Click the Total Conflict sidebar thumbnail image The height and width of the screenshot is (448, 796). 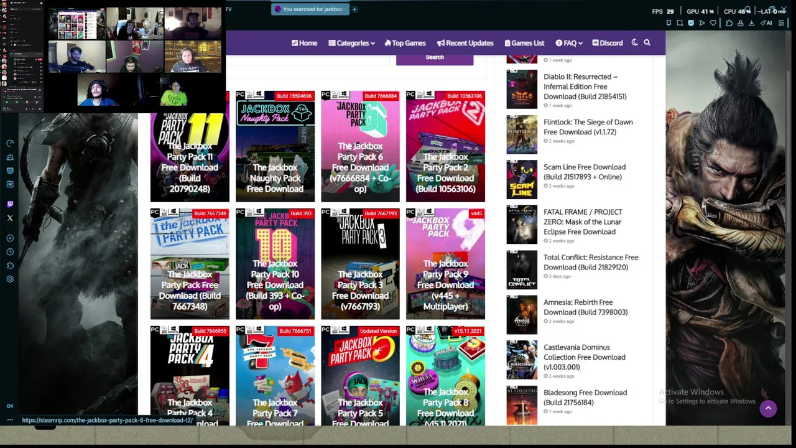[x=522, y=269]
